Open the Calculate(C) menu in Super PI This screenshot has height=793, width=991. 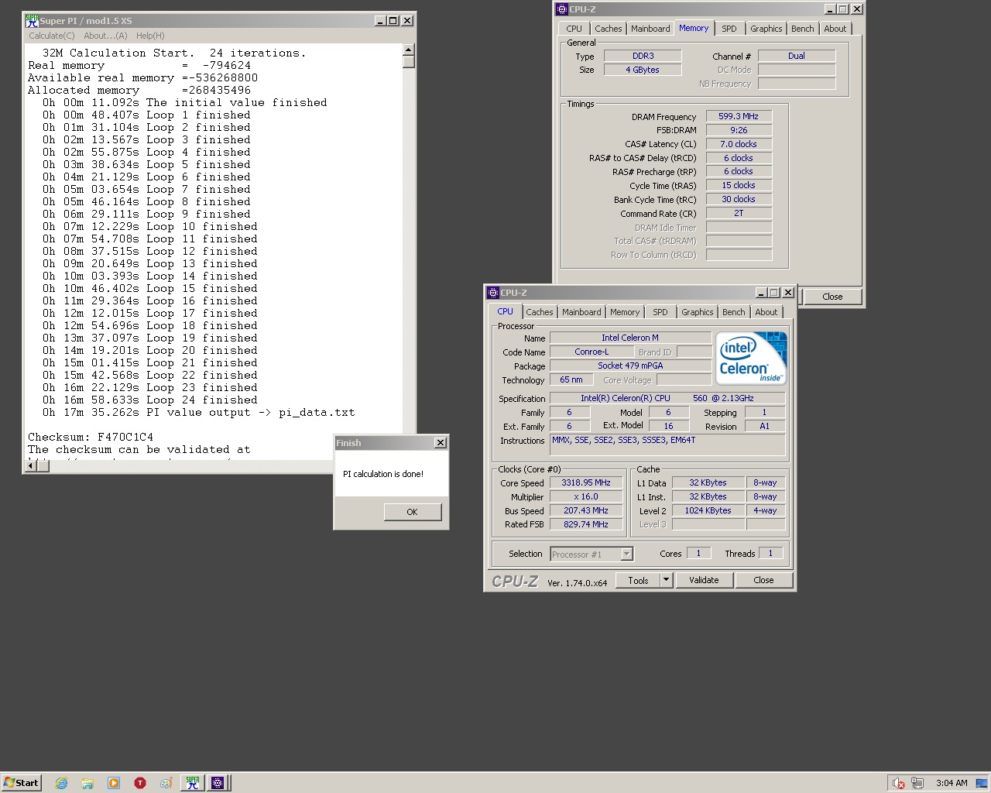(52, 36)
